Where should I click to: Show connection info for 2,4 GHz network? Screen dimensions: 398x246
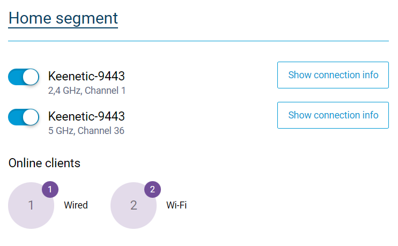(x=333, y=75)
